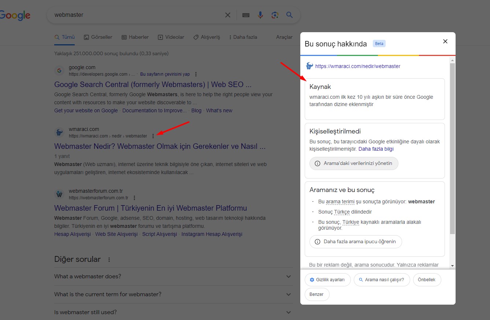Click the panel scrollbar down arrow

tap(453, 266)
